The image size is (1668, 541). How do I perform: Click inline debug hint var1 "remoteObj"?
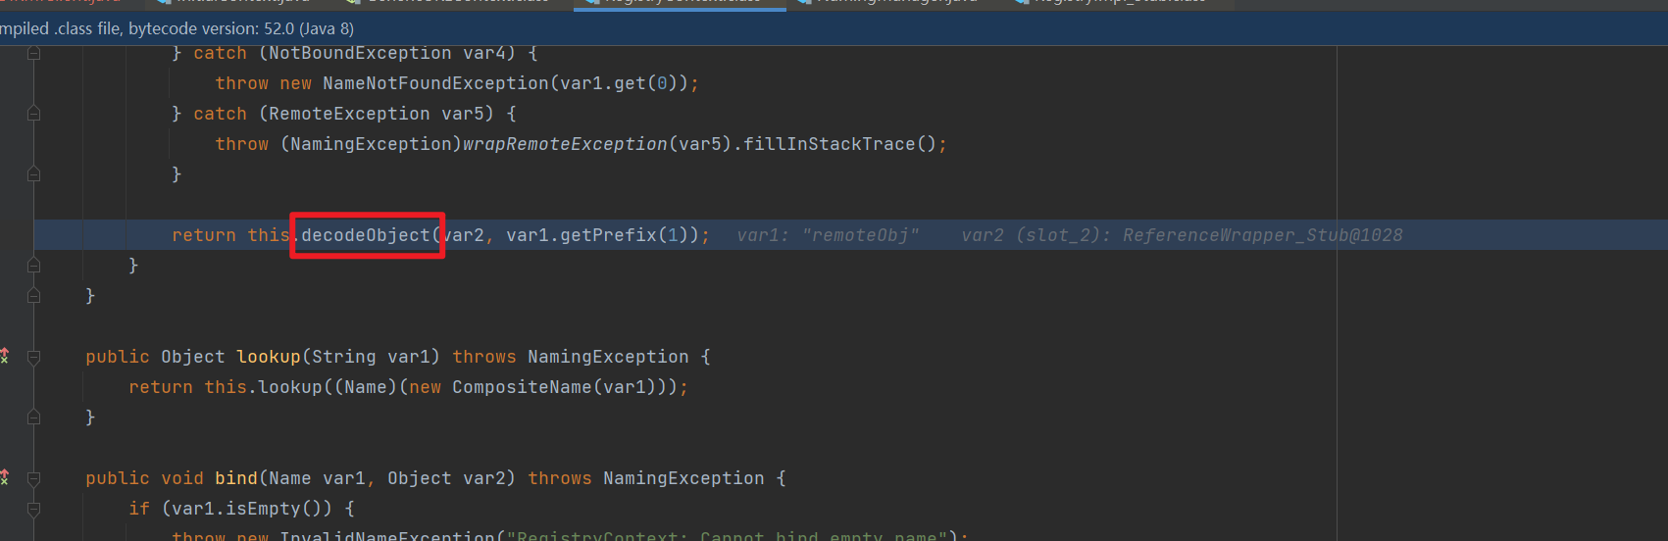pyautogui.click(x=828, y=235)
